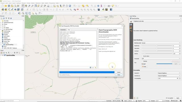Click the Save Project icon
Image resolution: width=182 pixels, height=102 pixels.
(9, 6)
